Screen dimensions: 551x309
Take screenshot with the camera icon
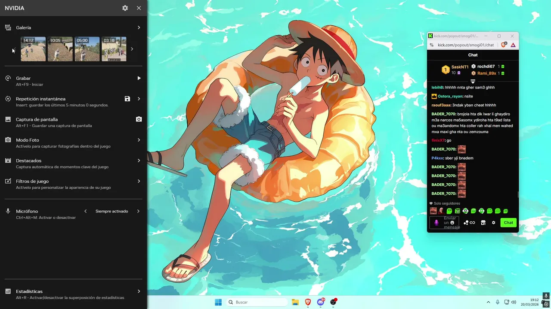coord(139,119)
